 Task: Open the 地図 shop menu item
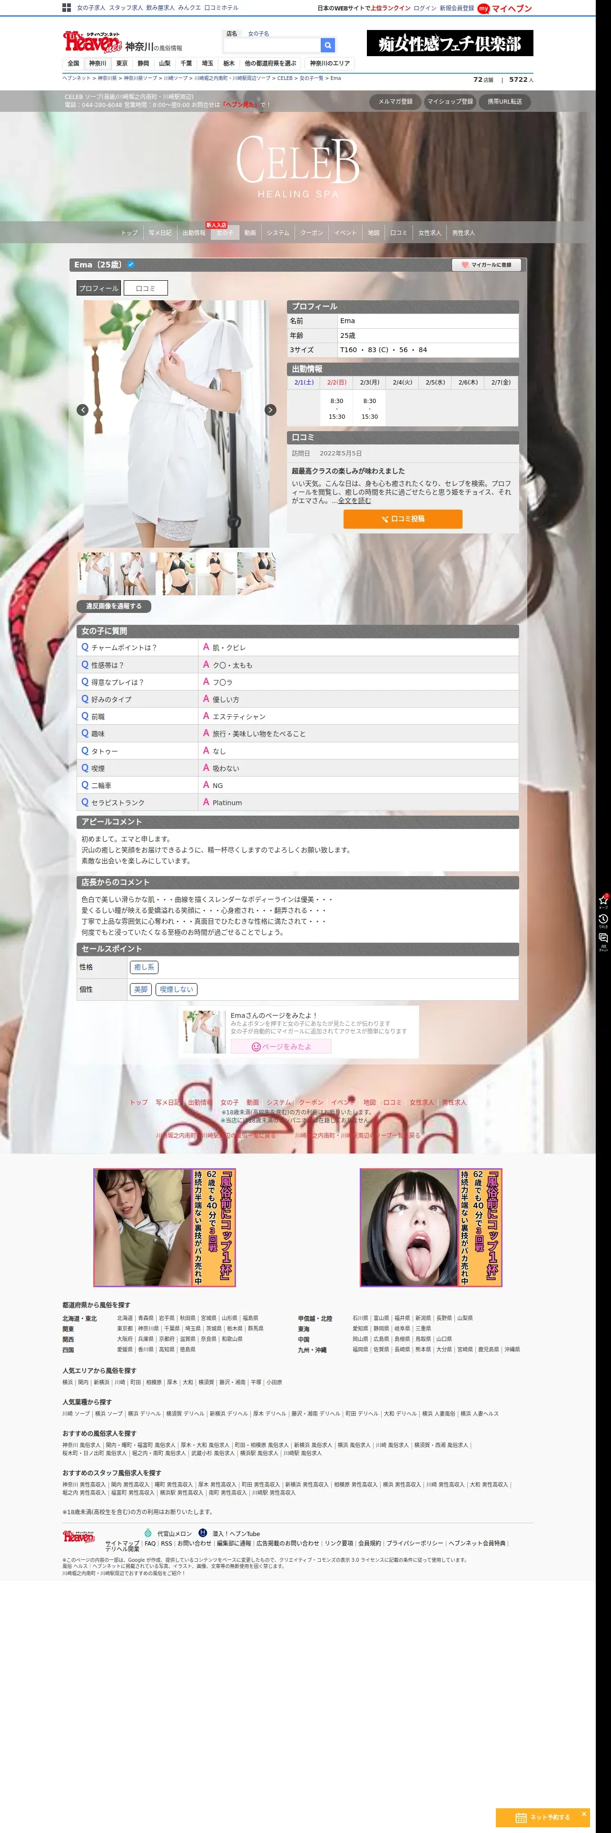(374, 233)
